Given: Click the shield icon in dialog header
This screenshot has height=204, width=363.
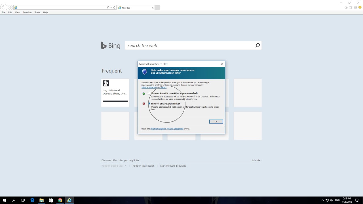Looking at the screenshot, I should coord(145,72).
